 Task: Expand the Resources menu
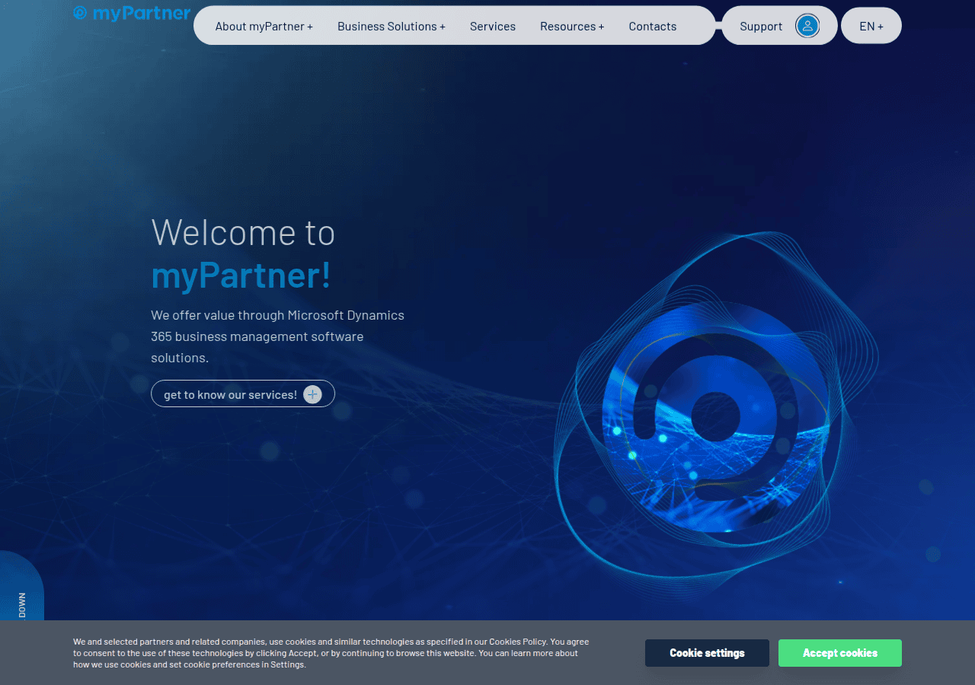[x=572, y=26]
